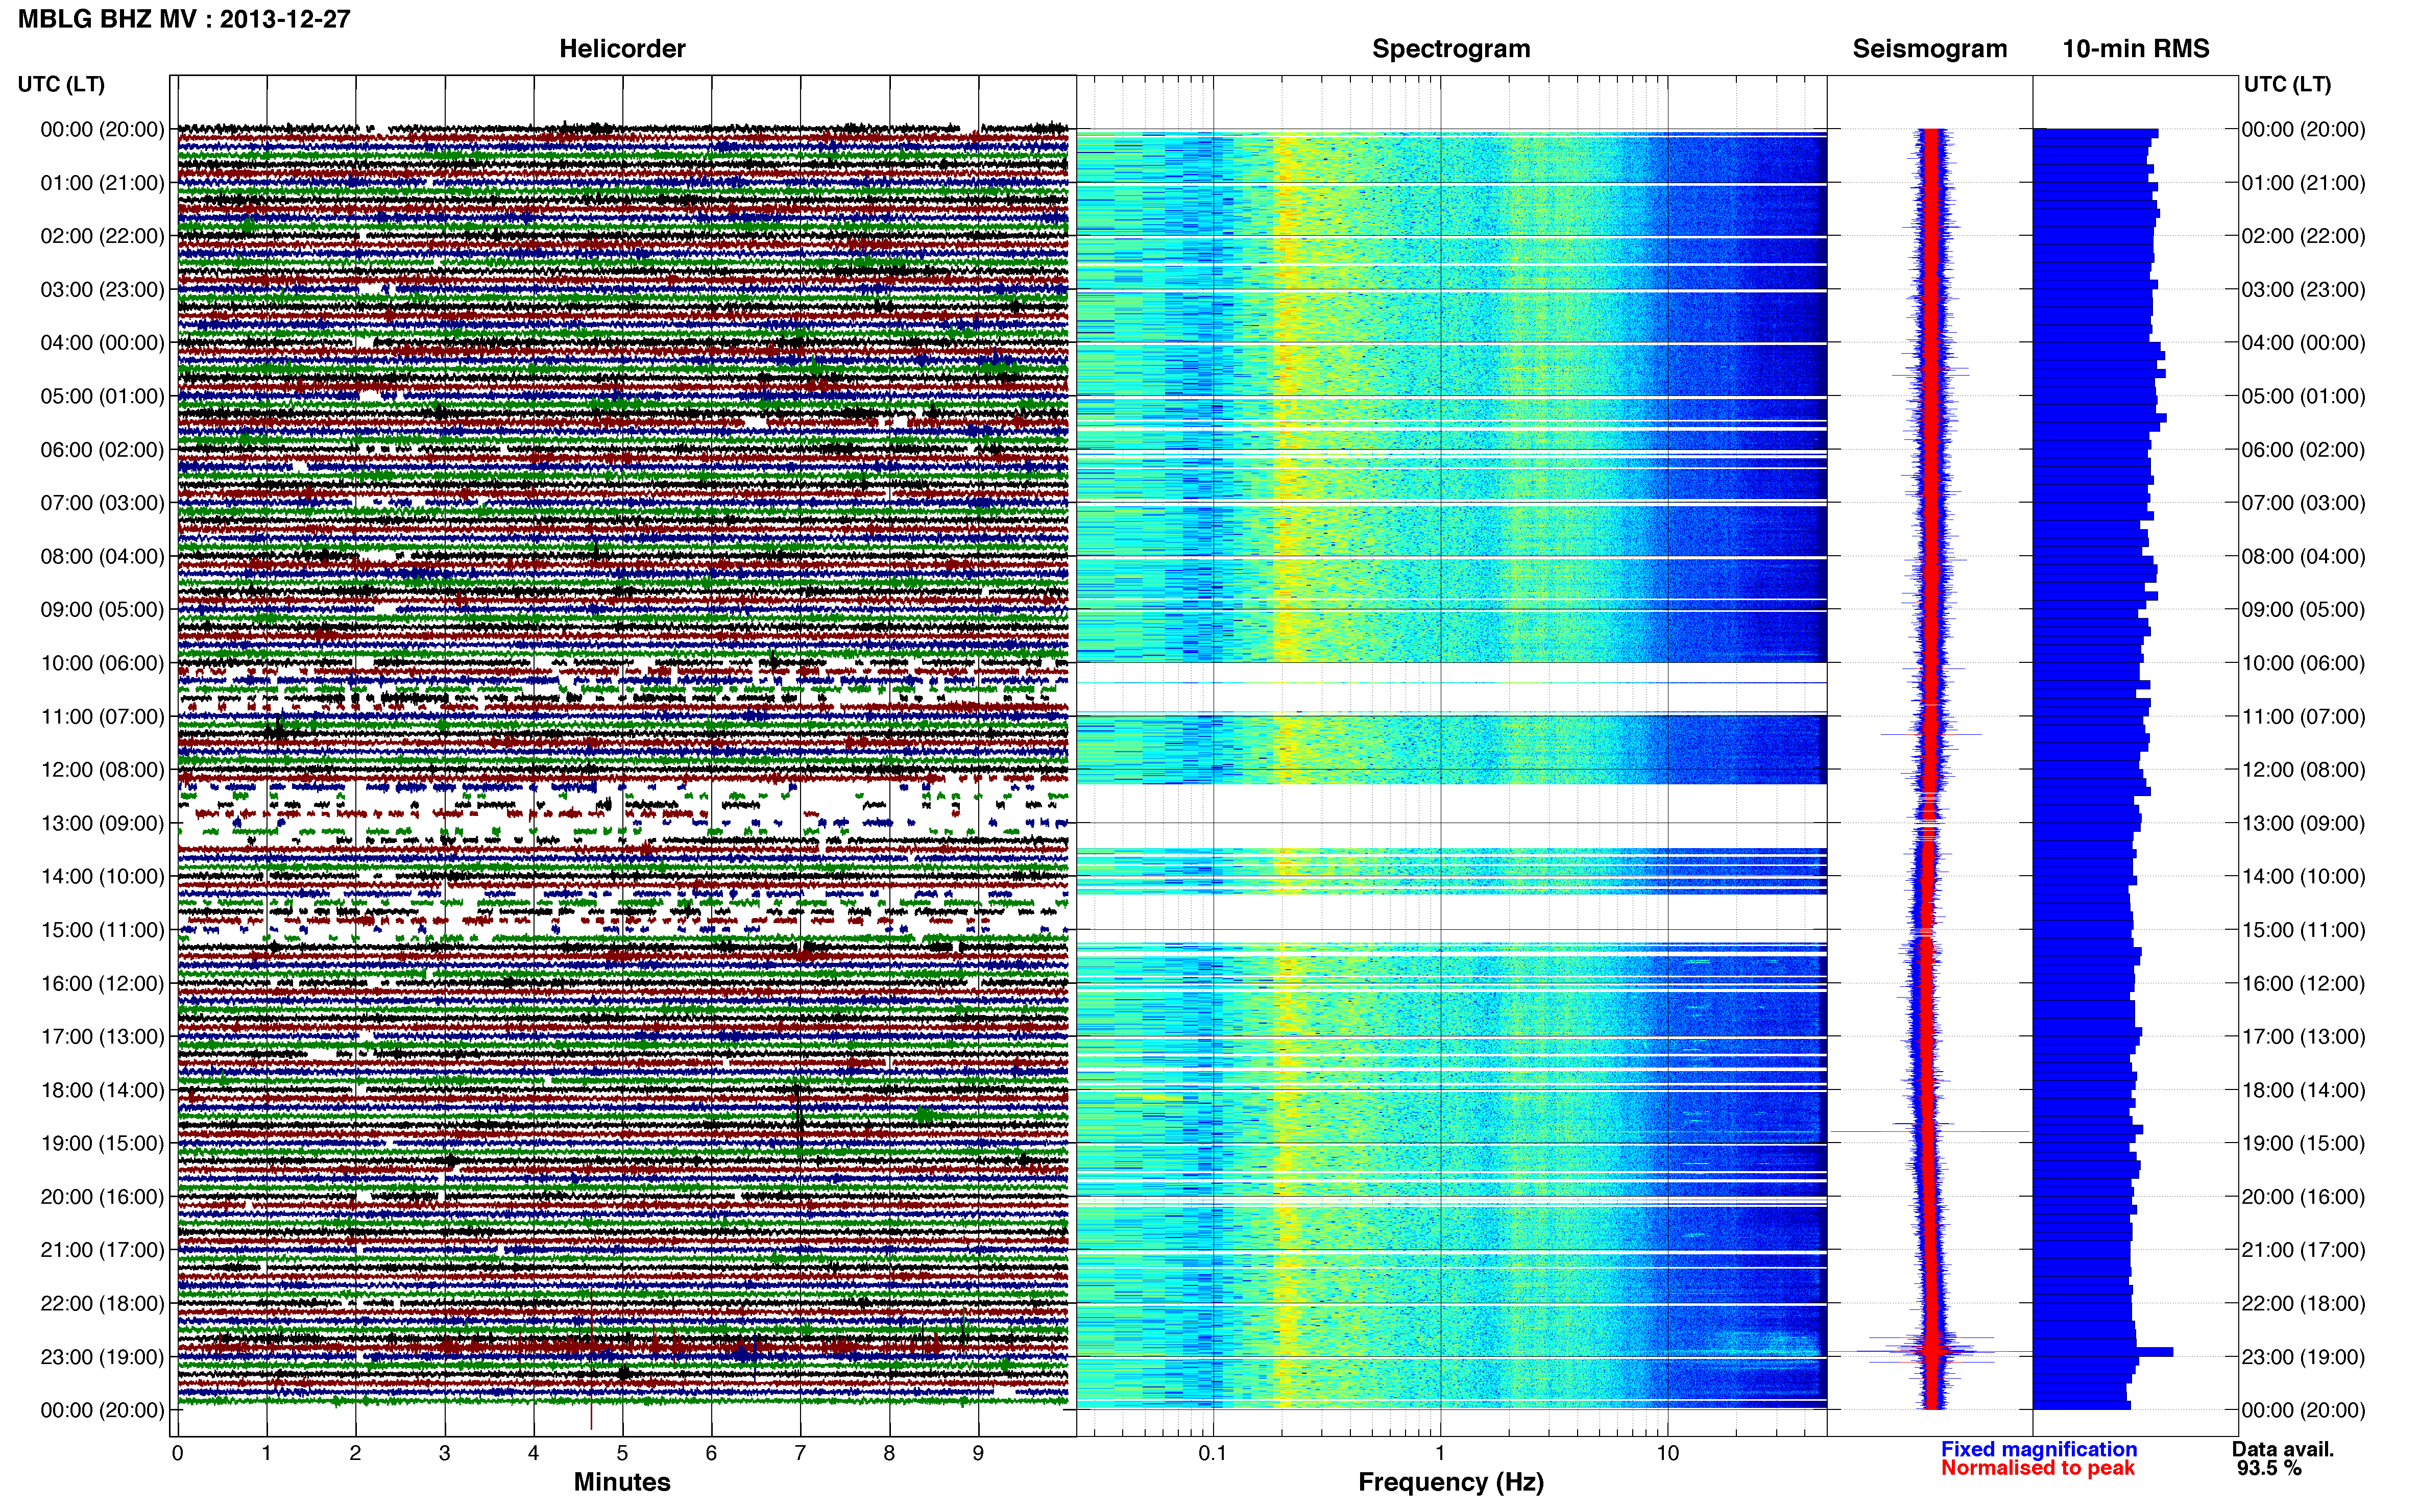Click the 'Data avail.' label
Viewport: 2420px width, 1512px height.
click(2283, 1449)
